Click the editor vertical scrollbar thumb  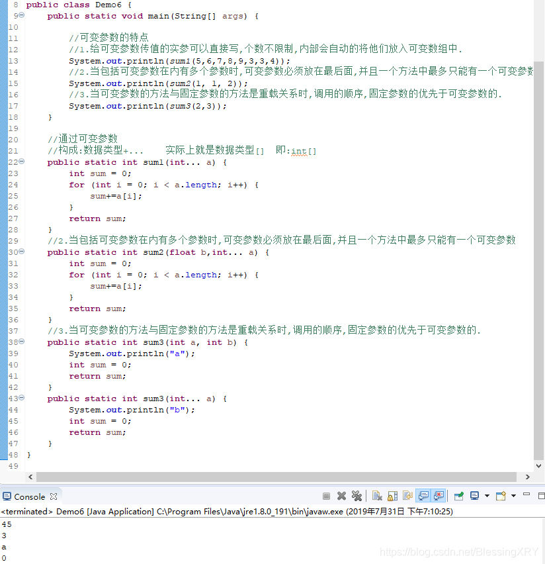538,260
